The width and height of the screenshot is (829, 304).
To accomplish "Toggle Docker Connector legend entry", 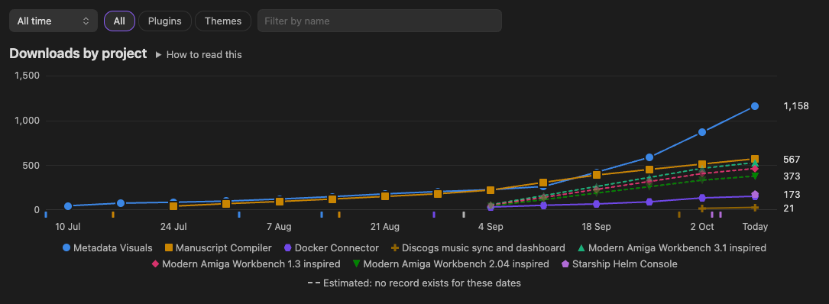I will click(332, 247).
